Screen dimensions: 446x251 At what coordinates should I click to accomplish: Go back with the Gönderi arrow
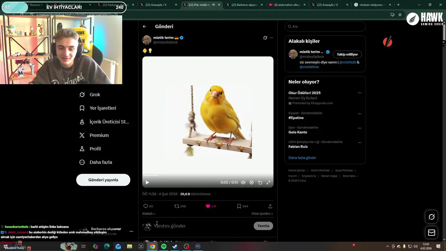(x=145, y=26)
